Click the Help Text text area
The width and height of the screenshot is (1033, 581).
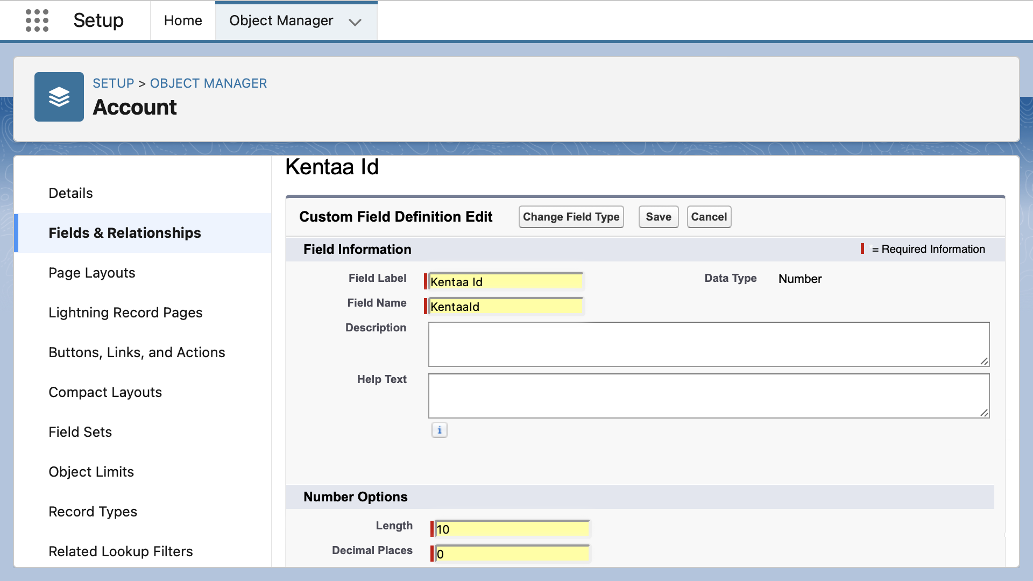(x=708, y=396)
